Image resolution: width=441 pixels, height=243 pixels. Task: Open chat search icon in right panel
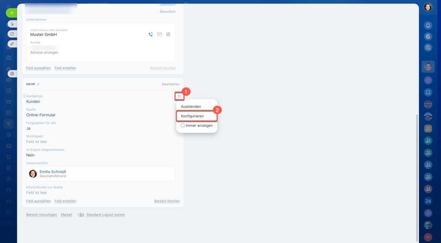tap(428, 47)
